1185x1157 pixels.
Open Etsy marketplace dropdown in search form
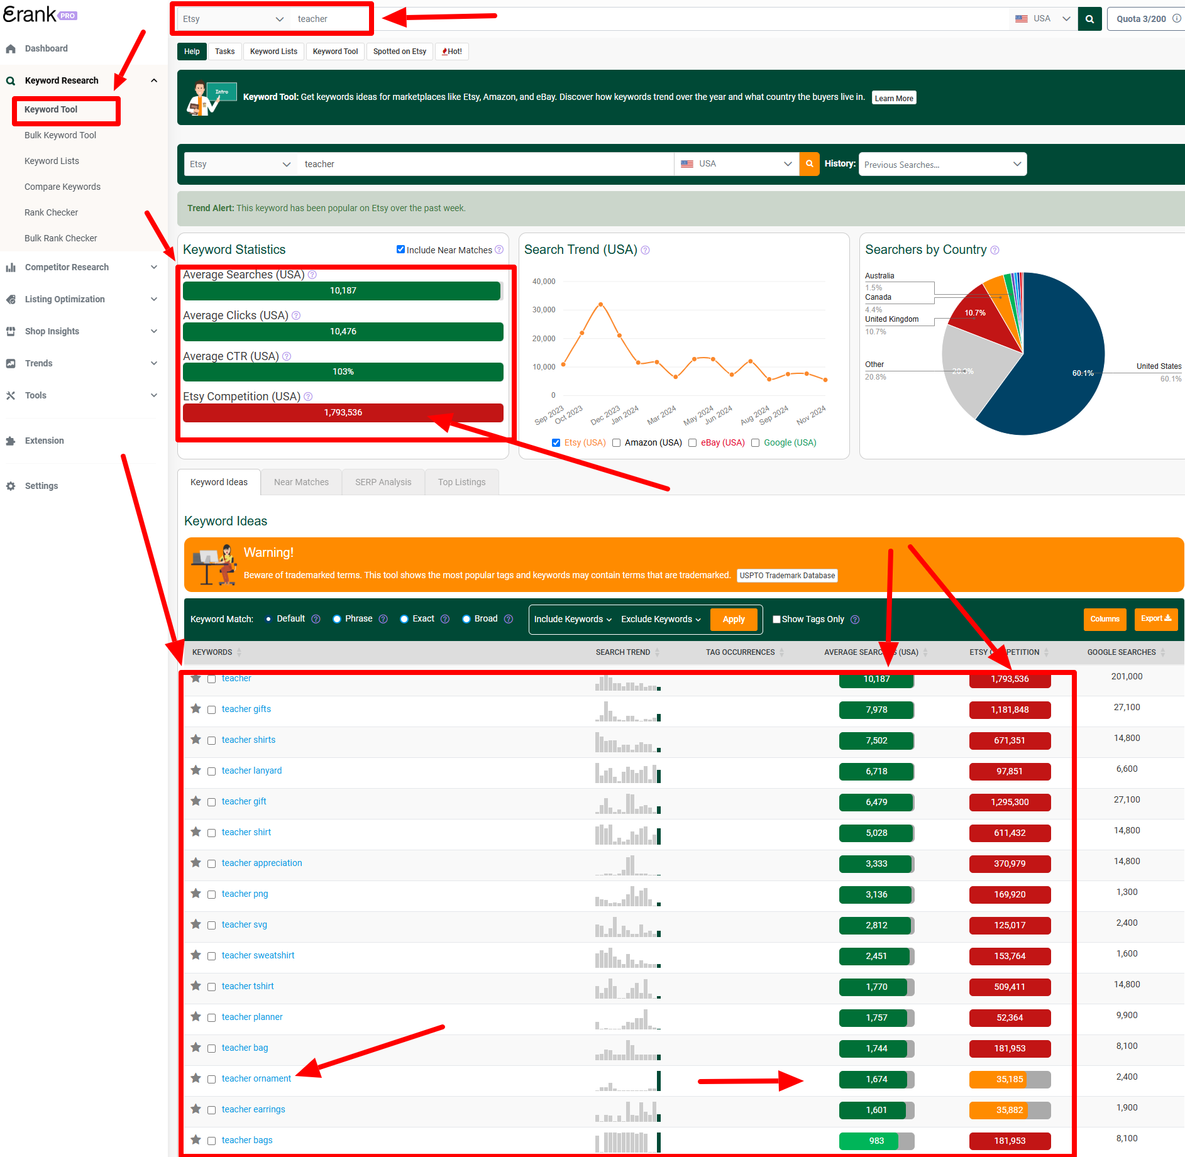click(241, 164)
